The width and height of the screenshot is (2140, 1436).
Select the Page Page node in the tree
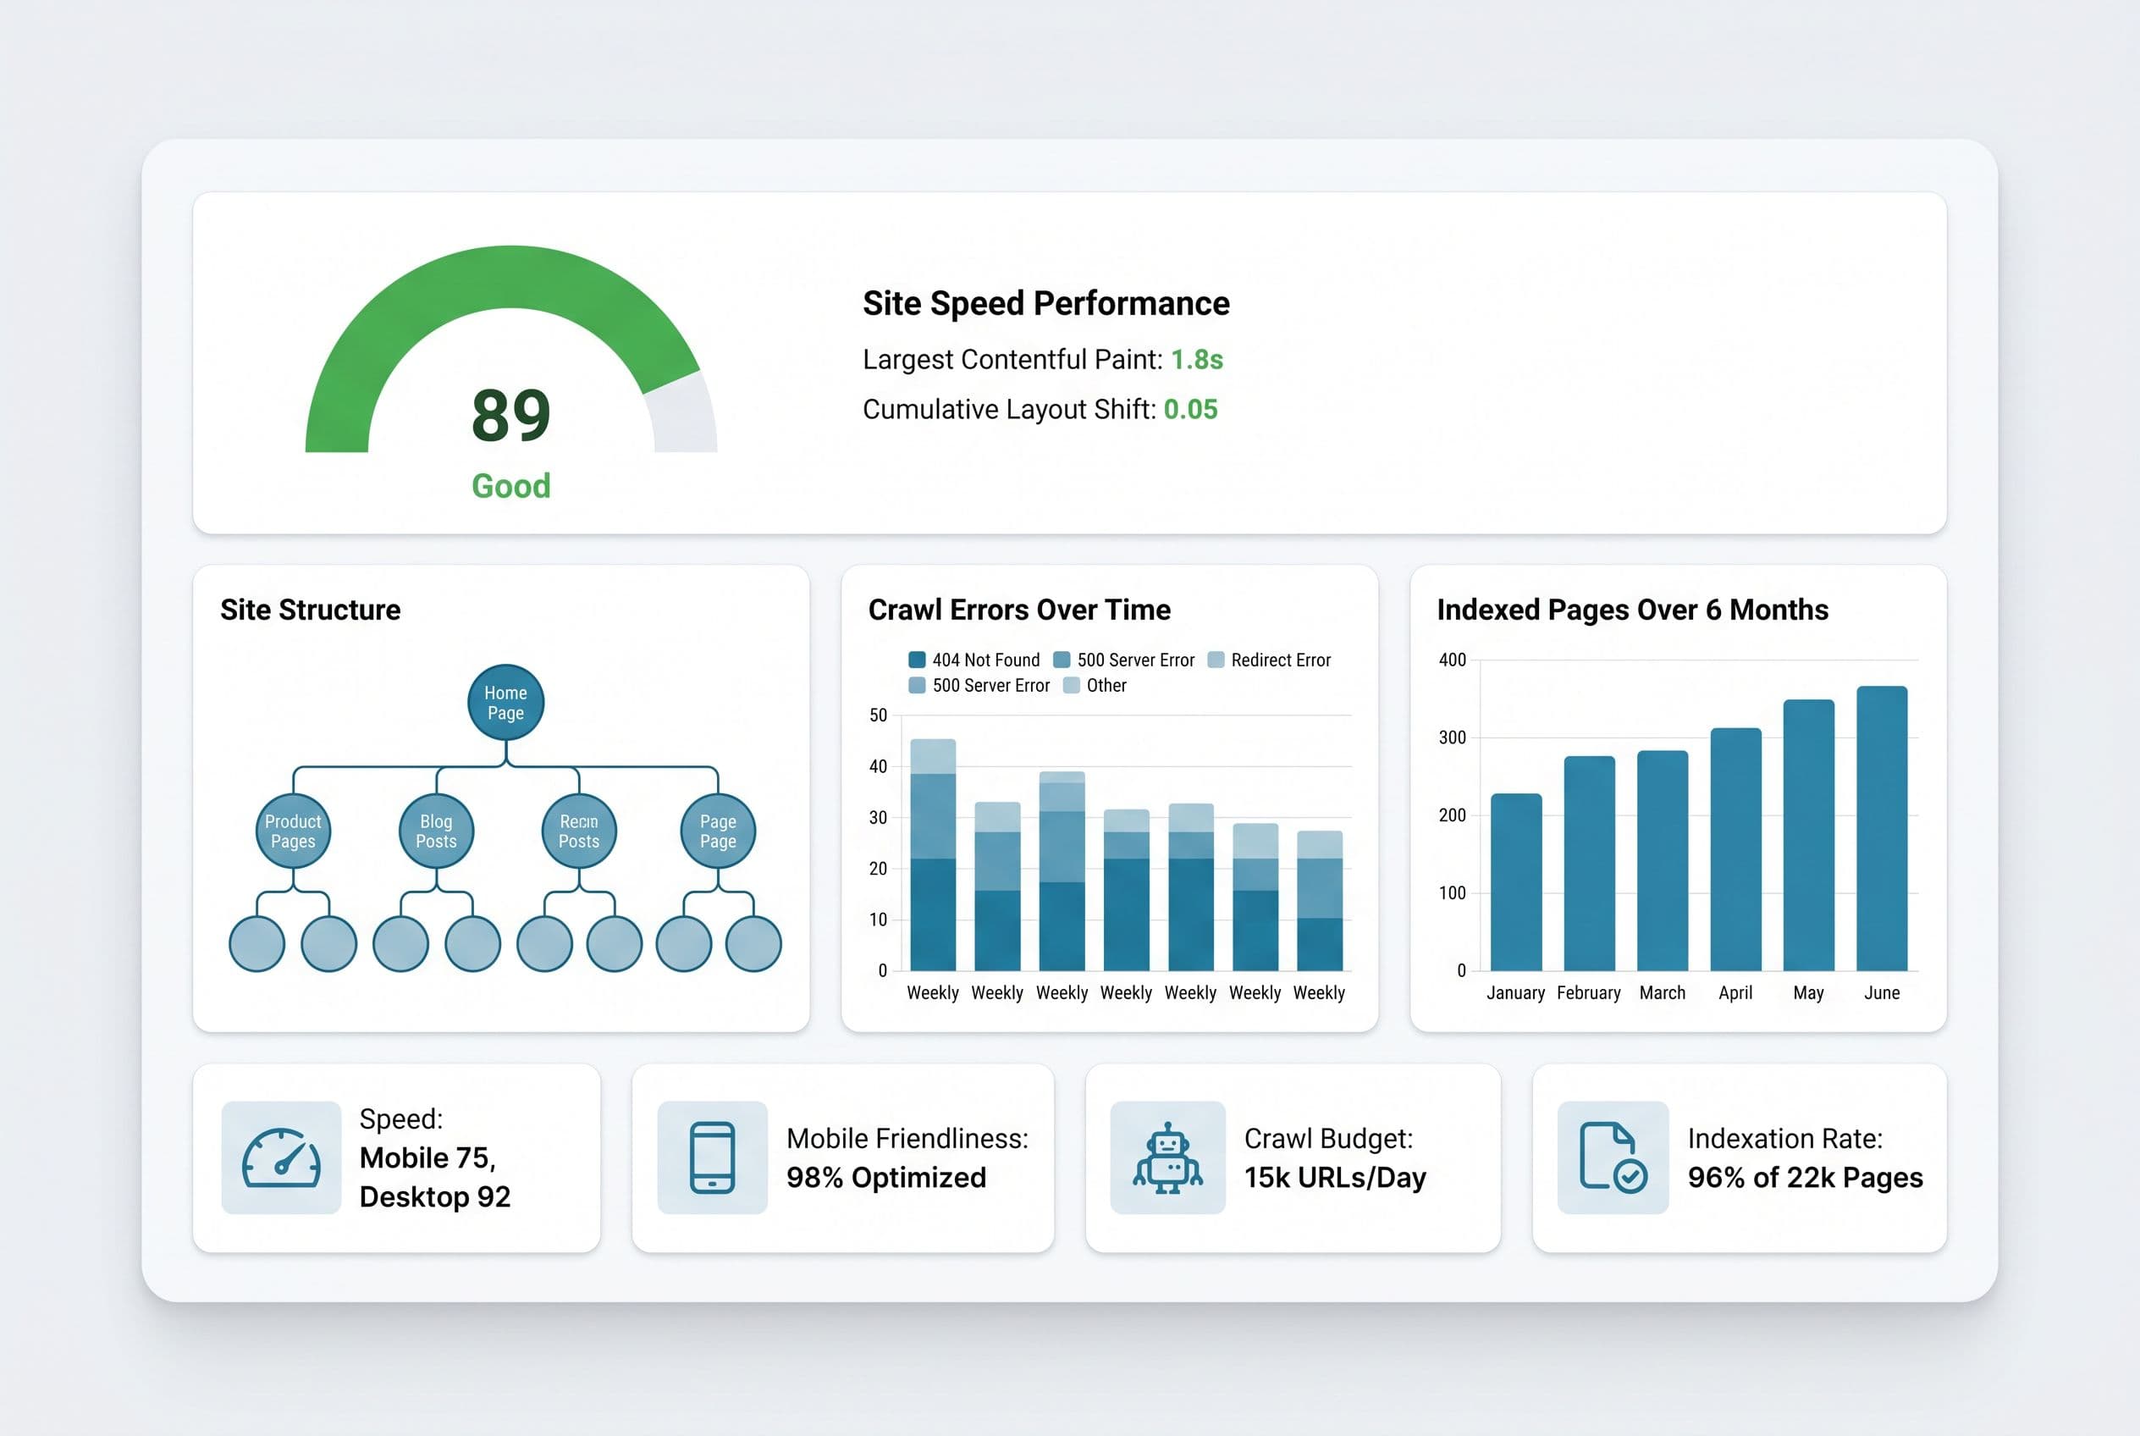pos(718,831)
